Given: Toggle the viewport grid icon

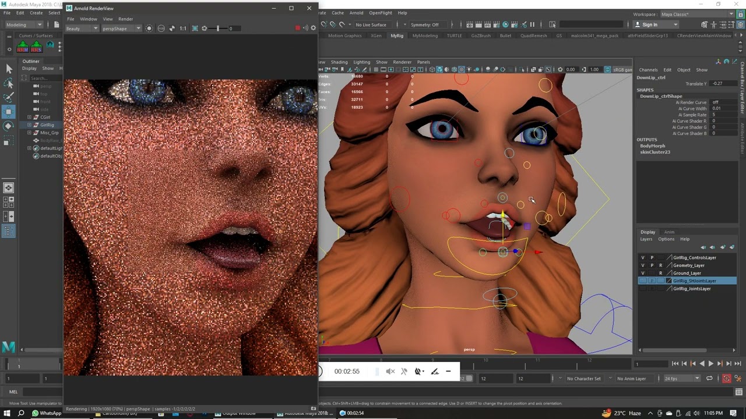Looking at the screenshot, I should [376, 69].
